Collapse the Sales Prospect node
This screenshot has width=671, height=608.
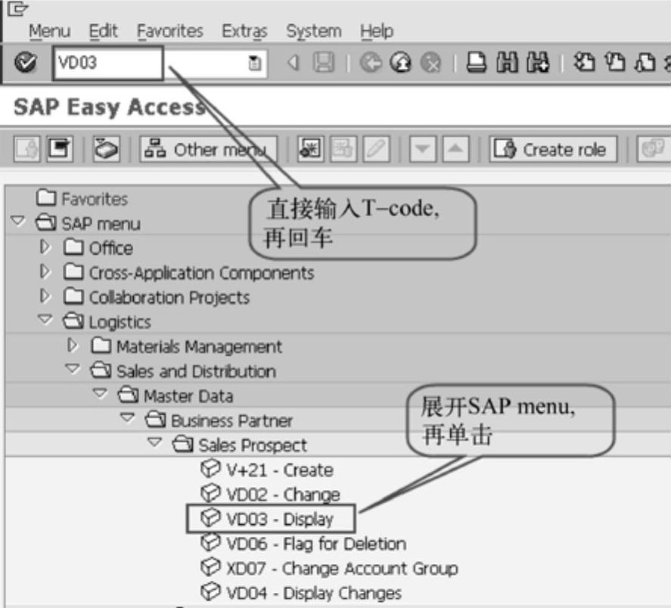pyautogui.click(x=155, y=442)
